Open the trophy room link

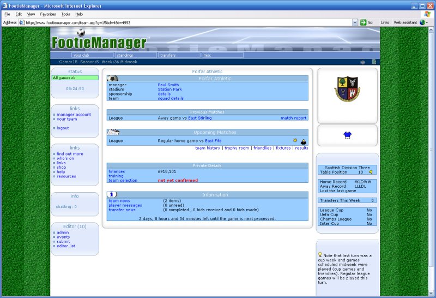pos(237,148)
